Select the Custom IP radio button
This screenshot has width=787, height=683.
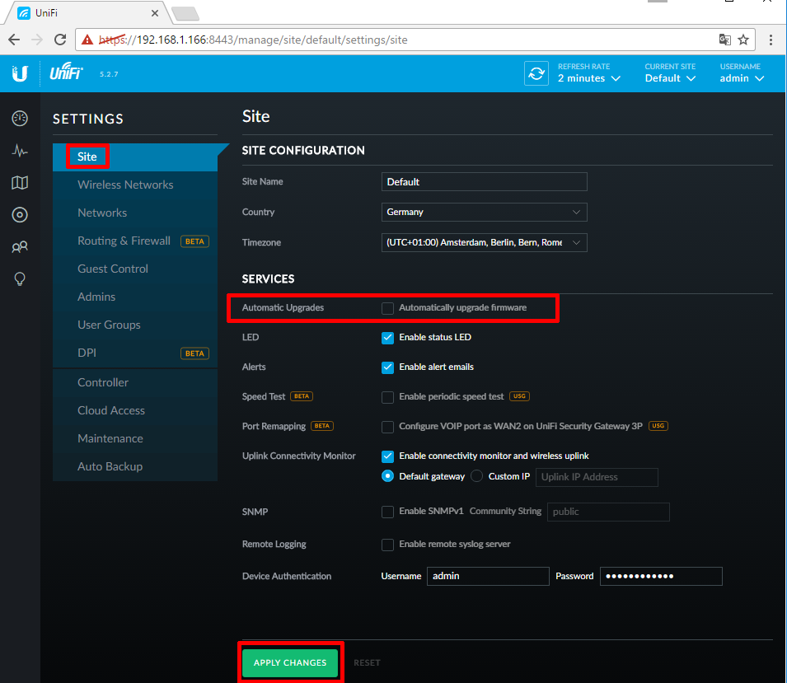pos(477,476)
